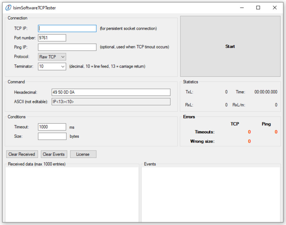Click the Timeout field showing 1000
Screen dimensions: 286x225
52,127
